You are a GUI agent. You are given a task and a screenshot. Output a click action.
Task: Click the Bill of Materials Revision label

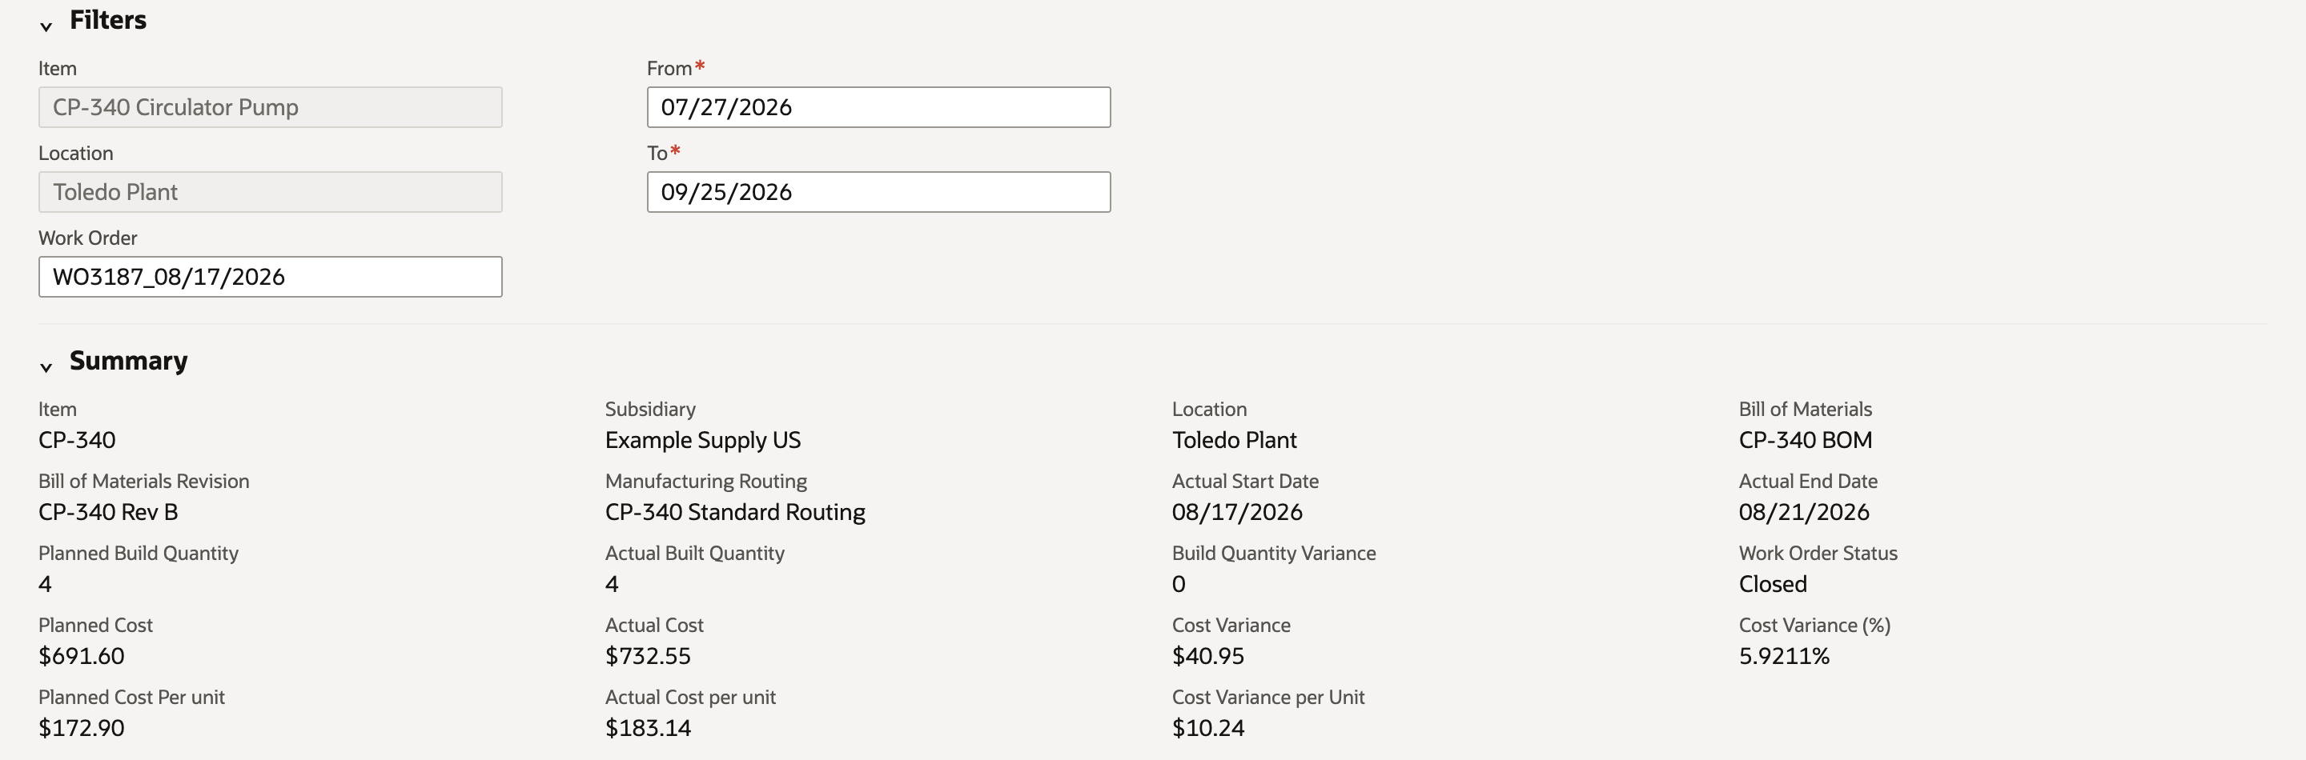144,481
